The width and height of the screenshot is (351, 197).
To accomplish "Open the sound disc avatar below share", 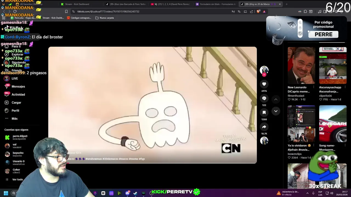I will [264, 141].
